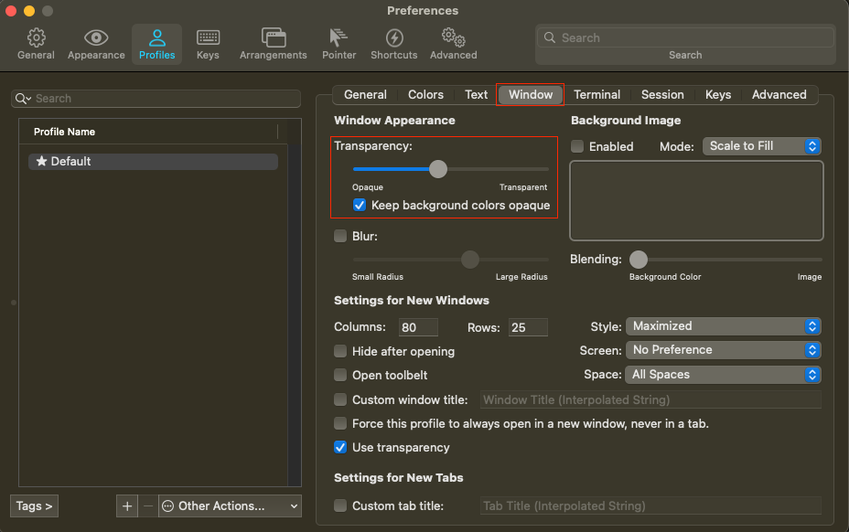
Task: Click the Blending slider handle
Action: point(639,260)
